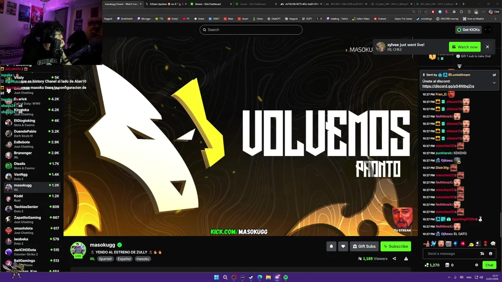Open TechiesSenior channel in sidebar
This screenshot has height=282, width=502.
coord(32,209)
